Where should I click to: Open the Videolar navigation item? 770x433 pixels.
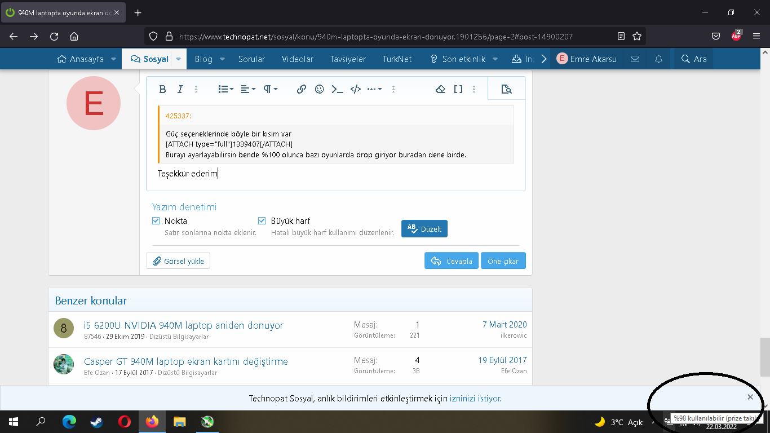coord(298,59)
